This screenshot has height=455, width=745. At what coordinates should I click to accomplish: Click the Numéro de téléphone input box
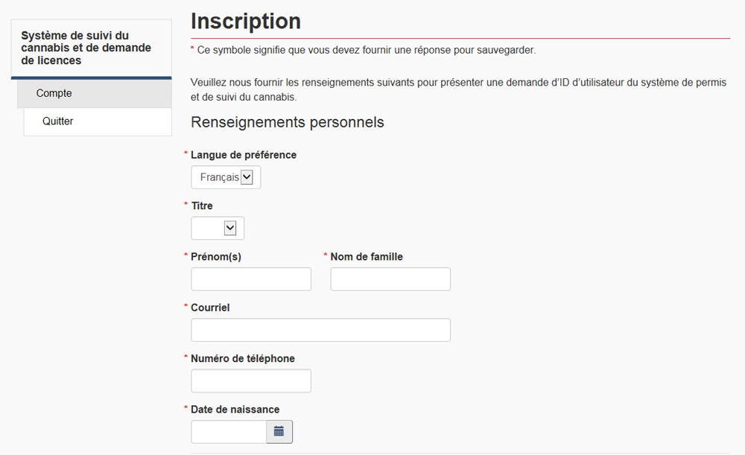pos(251,381)
